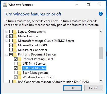
Task: Check the Scan Management checkbox
Action: click(16, 73)
